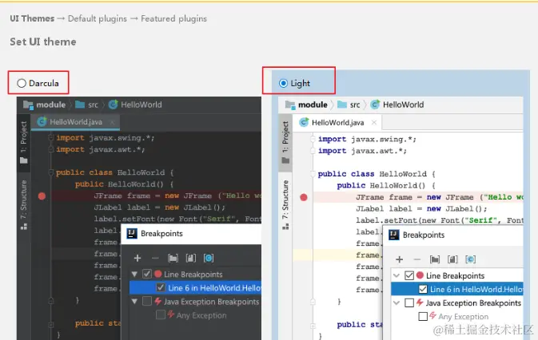The image size is (538, 340).
Task: Click the red breakpoint dot in Darcula gutter
Action: point(42,196)
